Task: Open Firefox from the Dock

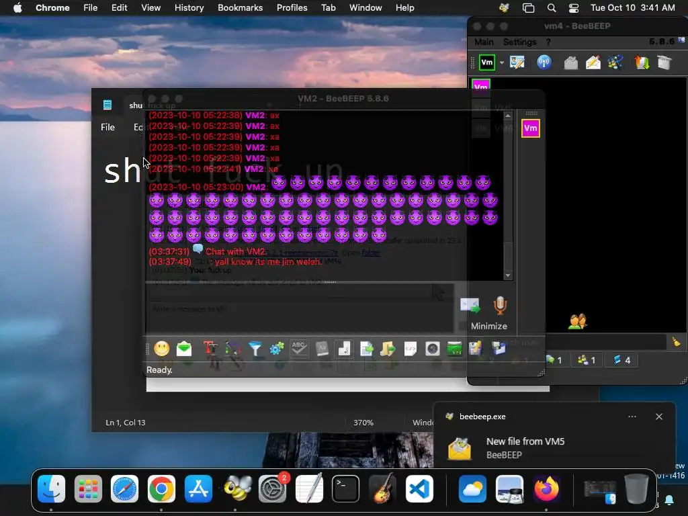Action: (546, 489)
